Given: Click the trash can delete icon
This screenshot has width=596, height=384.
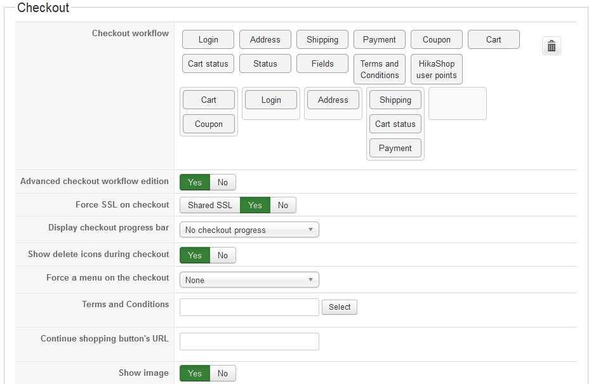Looking at the screenshot, I should tap(552, 46).
